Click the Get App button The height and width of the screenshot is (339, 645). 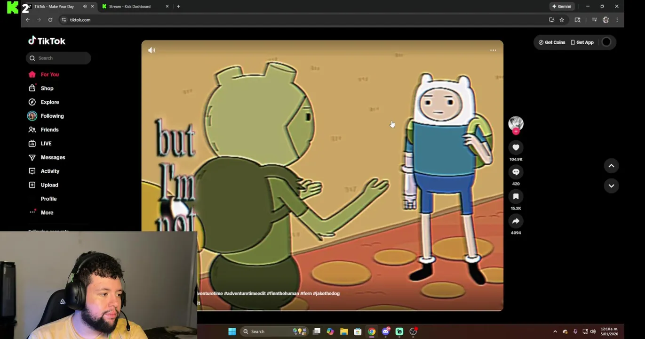coord(582,42)
